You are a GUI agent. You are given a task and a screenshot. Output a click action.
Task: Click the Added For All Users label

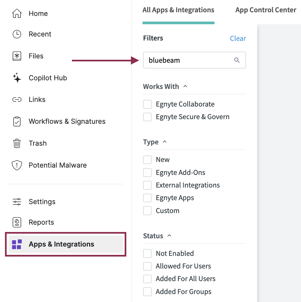tap(186, 279)
